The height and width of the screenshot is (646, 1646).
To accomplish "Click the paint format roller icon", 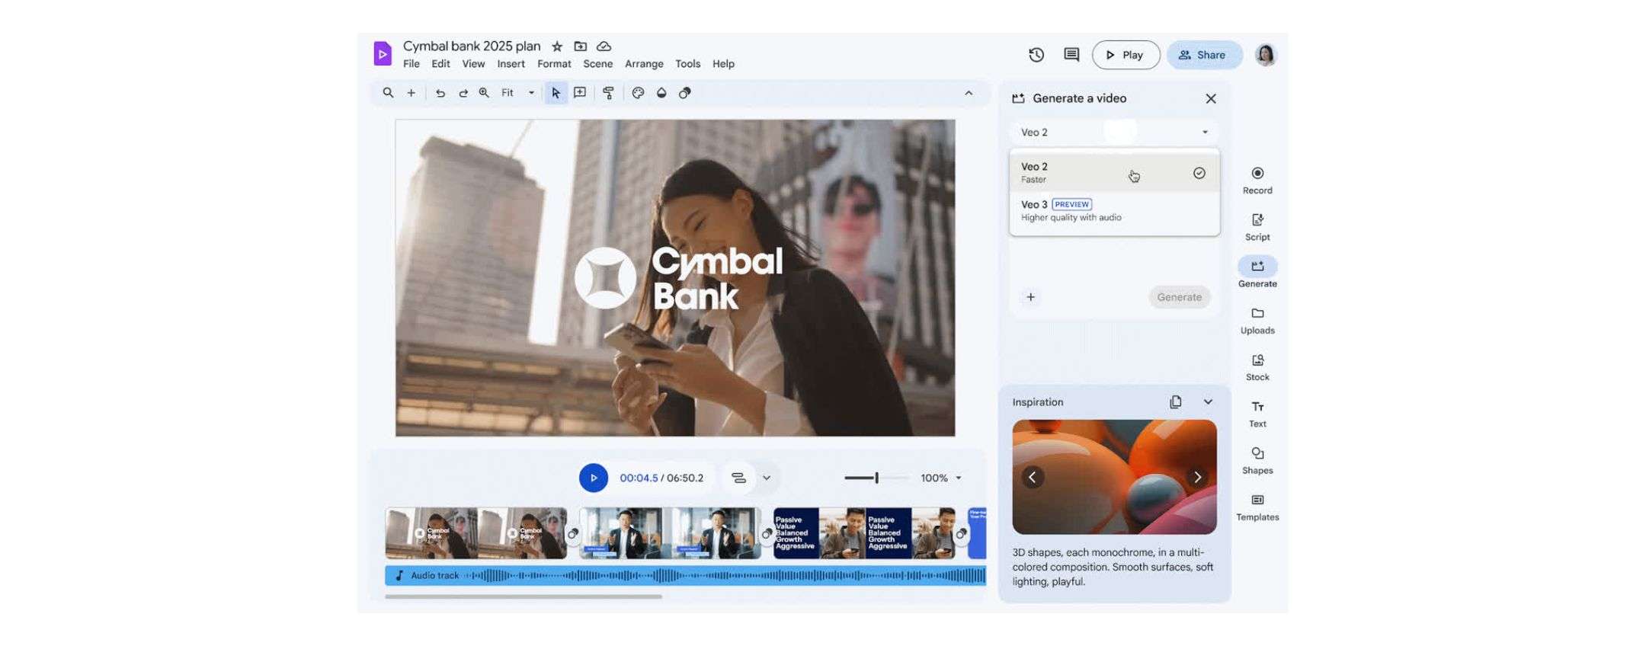I will (x=608, y=93).
